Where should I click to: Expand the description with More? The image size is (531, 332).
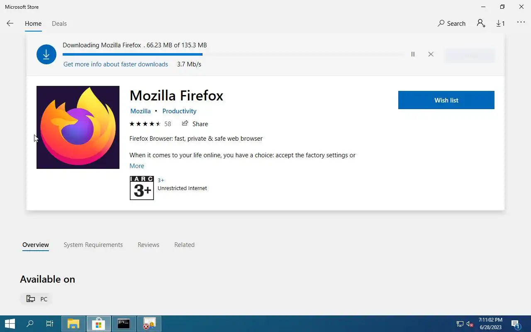(x=136, y=166)
